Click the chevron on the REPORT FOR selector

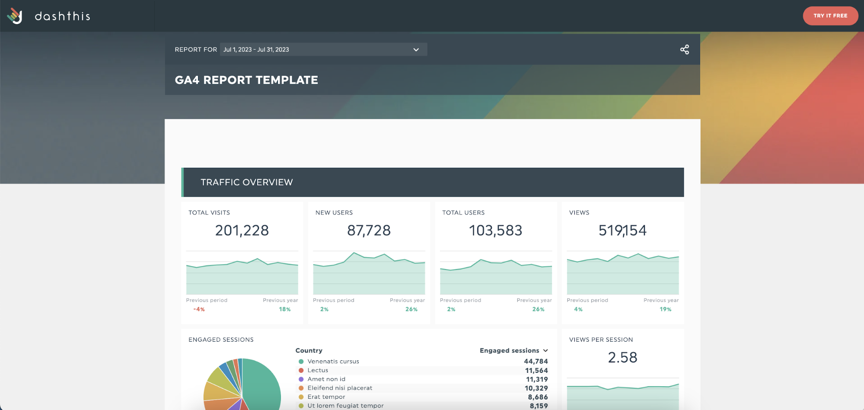click(x=416, y=49)
